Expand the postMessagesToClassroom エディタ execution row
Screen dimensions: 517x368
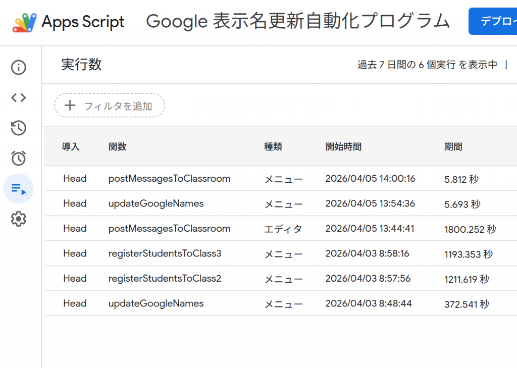pos(169,229)
